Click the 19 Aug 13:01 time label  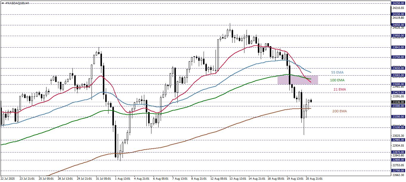click(x=295, y=179)
